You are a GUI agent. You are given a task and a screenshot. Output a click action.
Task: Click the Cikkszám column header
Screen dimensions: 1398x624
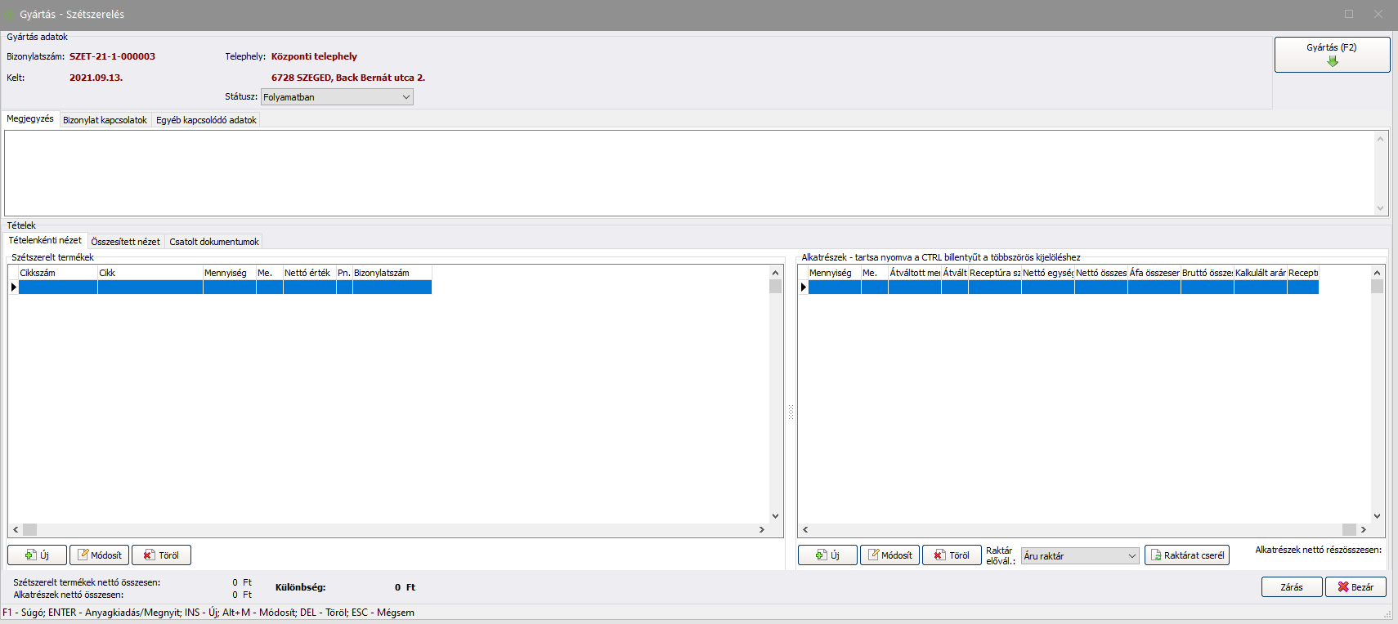point(57,273)
